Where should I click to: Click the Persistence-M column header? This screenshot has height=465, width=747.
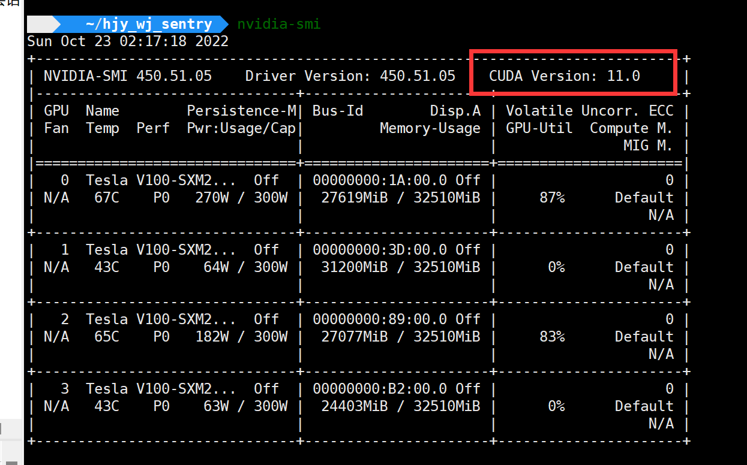coord(241,111)
